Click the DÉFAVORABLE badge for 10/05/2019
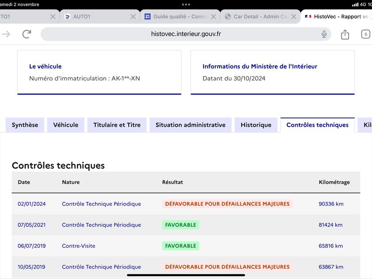 (x=227, y=267)
